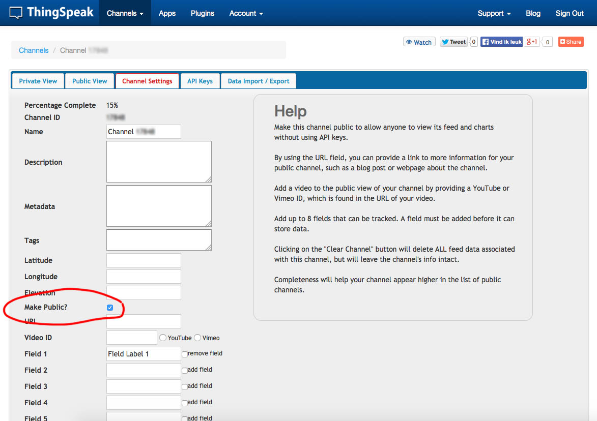This screenshot has width=597, height=421.
Task: Open the Apps menu item
Action: pos(167,13)
